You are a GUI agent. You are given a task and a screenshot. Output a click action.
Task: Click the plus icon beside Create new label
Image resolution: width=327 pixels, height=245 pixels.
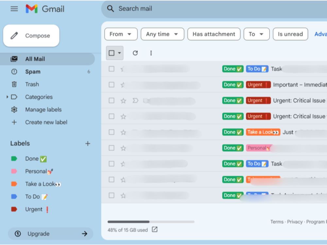14,122
